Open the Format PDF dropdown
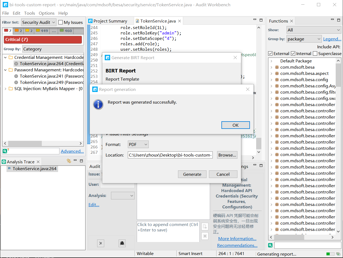Image resolution: width=343 pixels, height=258 pixels. click(138, 145)
